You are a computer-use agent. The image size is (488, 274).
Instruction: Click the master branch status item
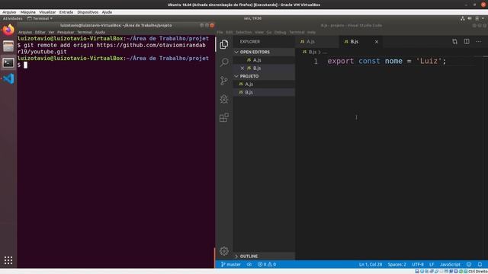coord(231,264)
